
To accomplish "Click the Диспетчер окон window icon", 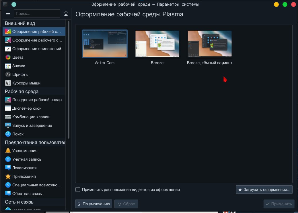I will point(8,108).
